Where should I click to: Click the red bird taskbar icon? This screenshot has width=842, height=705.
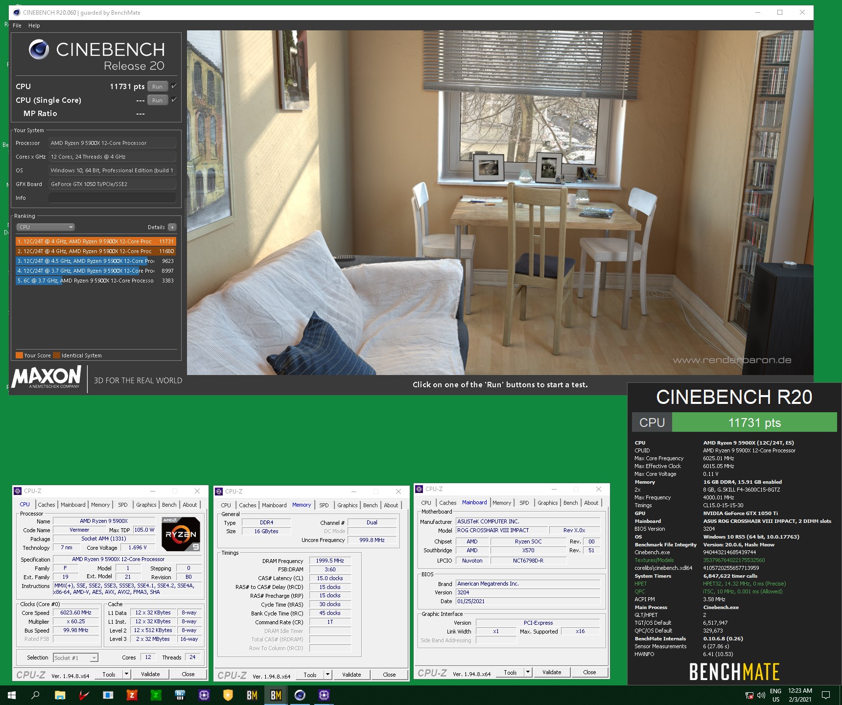(x=84, y=695)
